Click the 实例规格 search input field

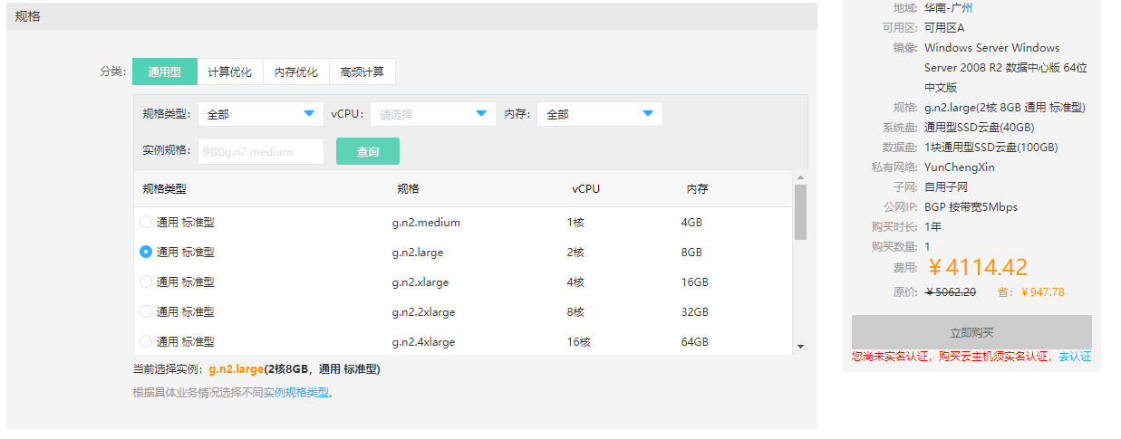tap(260, 151)
